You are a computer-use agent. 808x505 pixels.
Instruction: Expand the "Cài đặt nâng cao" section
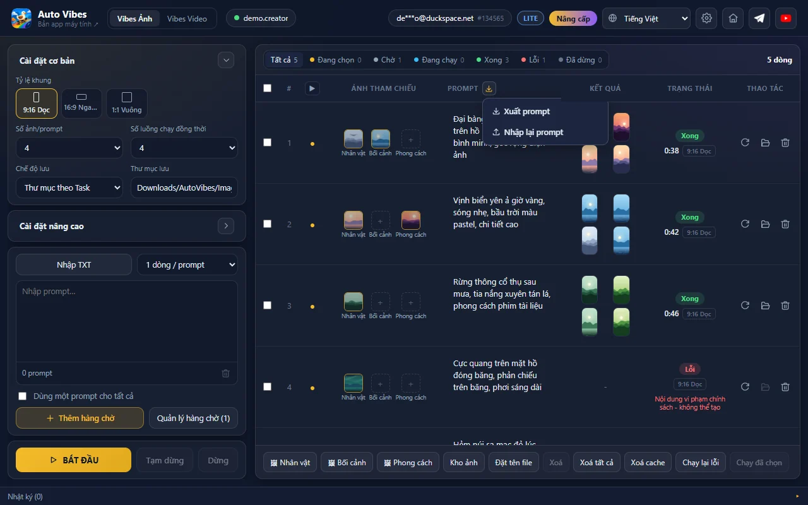pyautogui.click(x=226, y=226)
